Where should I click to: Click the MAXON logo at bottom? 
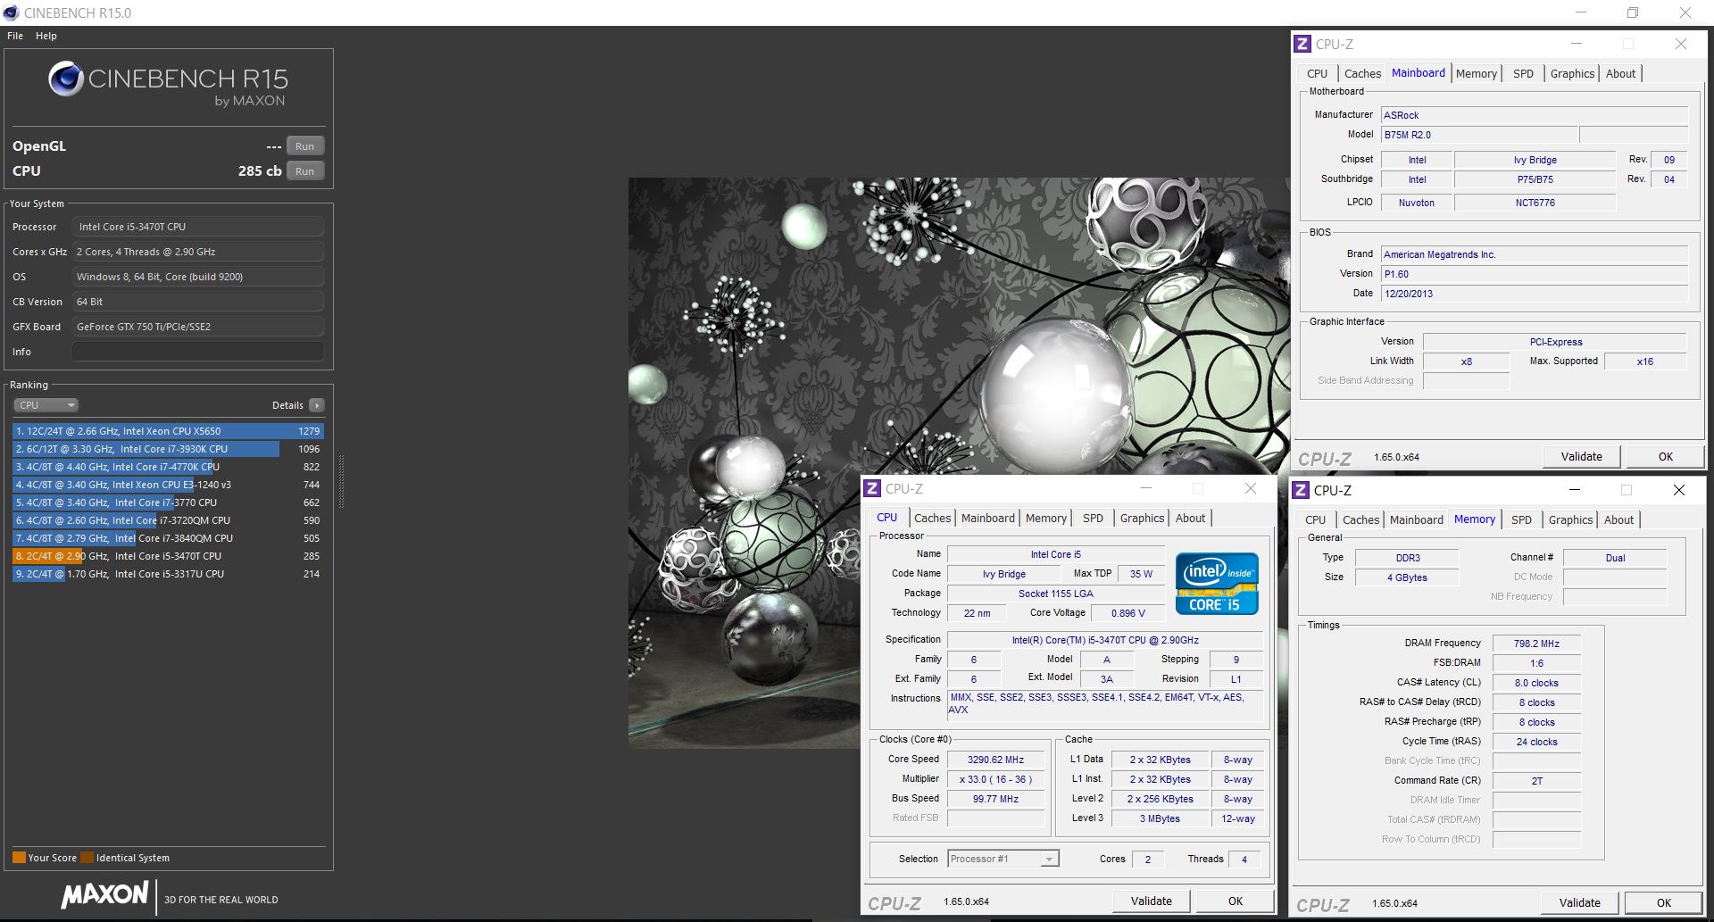(104, 895)
